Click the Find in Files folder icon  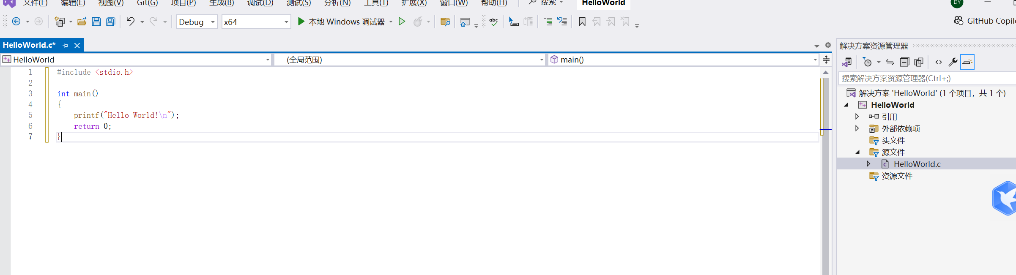pos(445,22)
